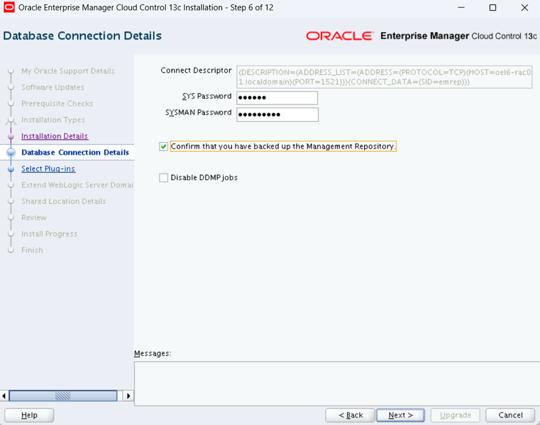Viewport: 540px width, 425px height.
Task: Go back using the Back button
Action: 350,415
